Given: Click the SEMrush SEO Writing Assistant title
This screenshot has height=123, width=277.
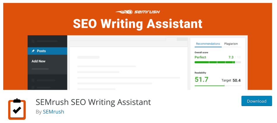Looking at the screenshot, I should (x=93, y=102).
